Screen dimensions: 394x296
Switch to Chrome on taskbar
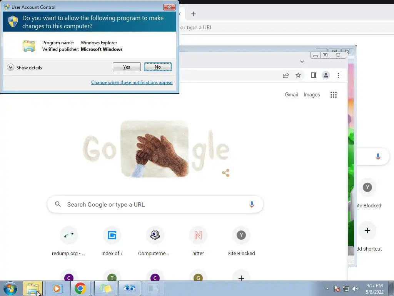80,288
